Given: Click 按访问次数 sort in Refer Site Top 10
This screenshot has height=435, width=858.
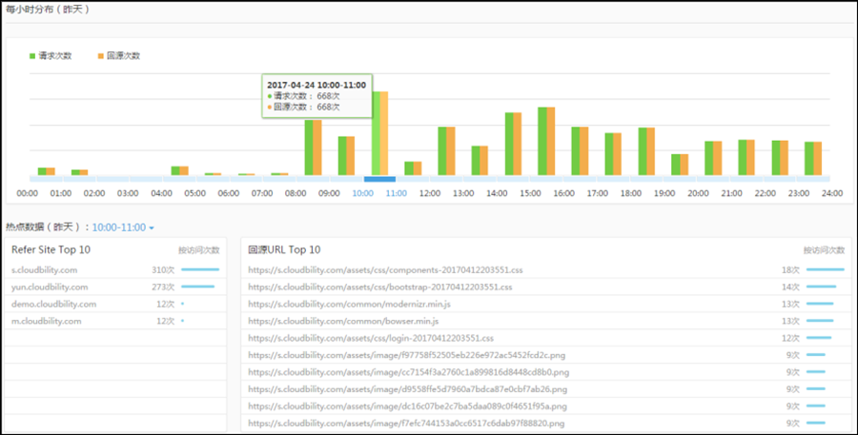Looking at the screenshot, I should [x=198, y=250].
